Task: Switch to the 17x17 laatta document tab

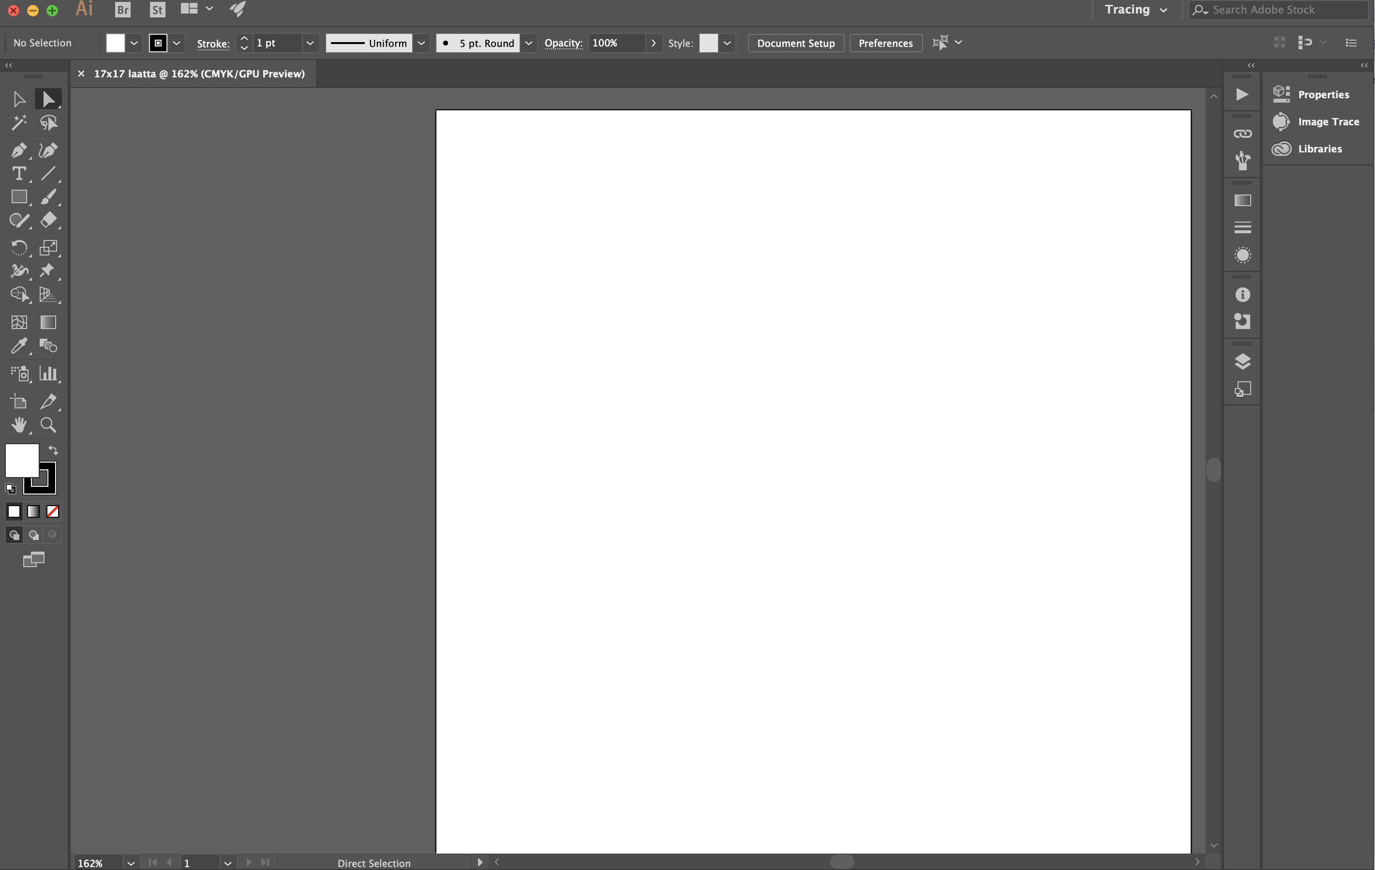Action: [x=199, y=74]
